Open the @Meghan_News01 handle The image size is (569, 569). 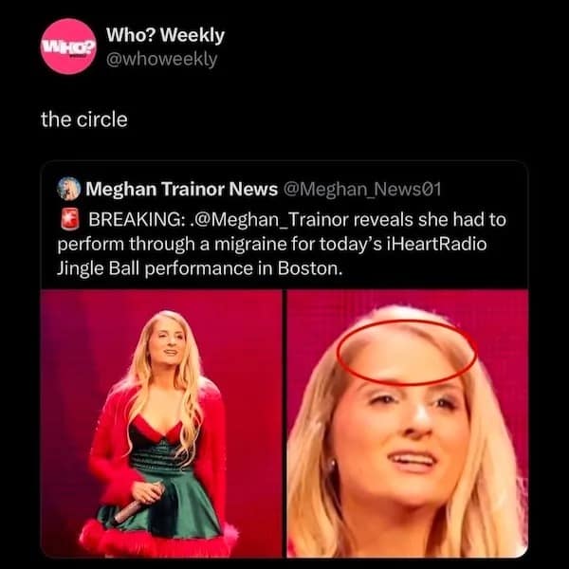pyautogui.click(x=362, y=189)
